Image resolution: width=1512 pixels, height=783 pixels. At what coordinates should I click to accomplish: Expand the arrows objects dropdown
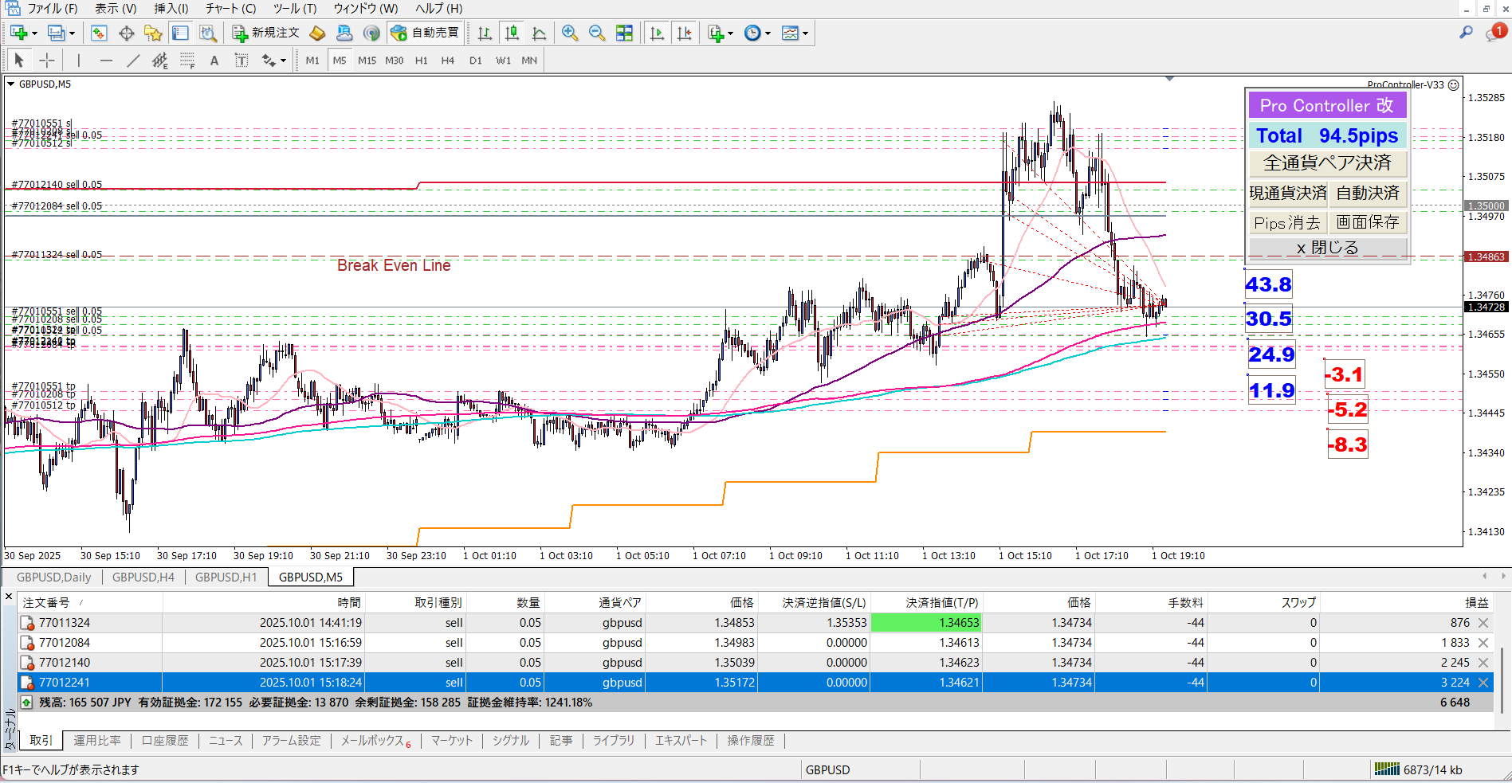click(x=283, y=61)
